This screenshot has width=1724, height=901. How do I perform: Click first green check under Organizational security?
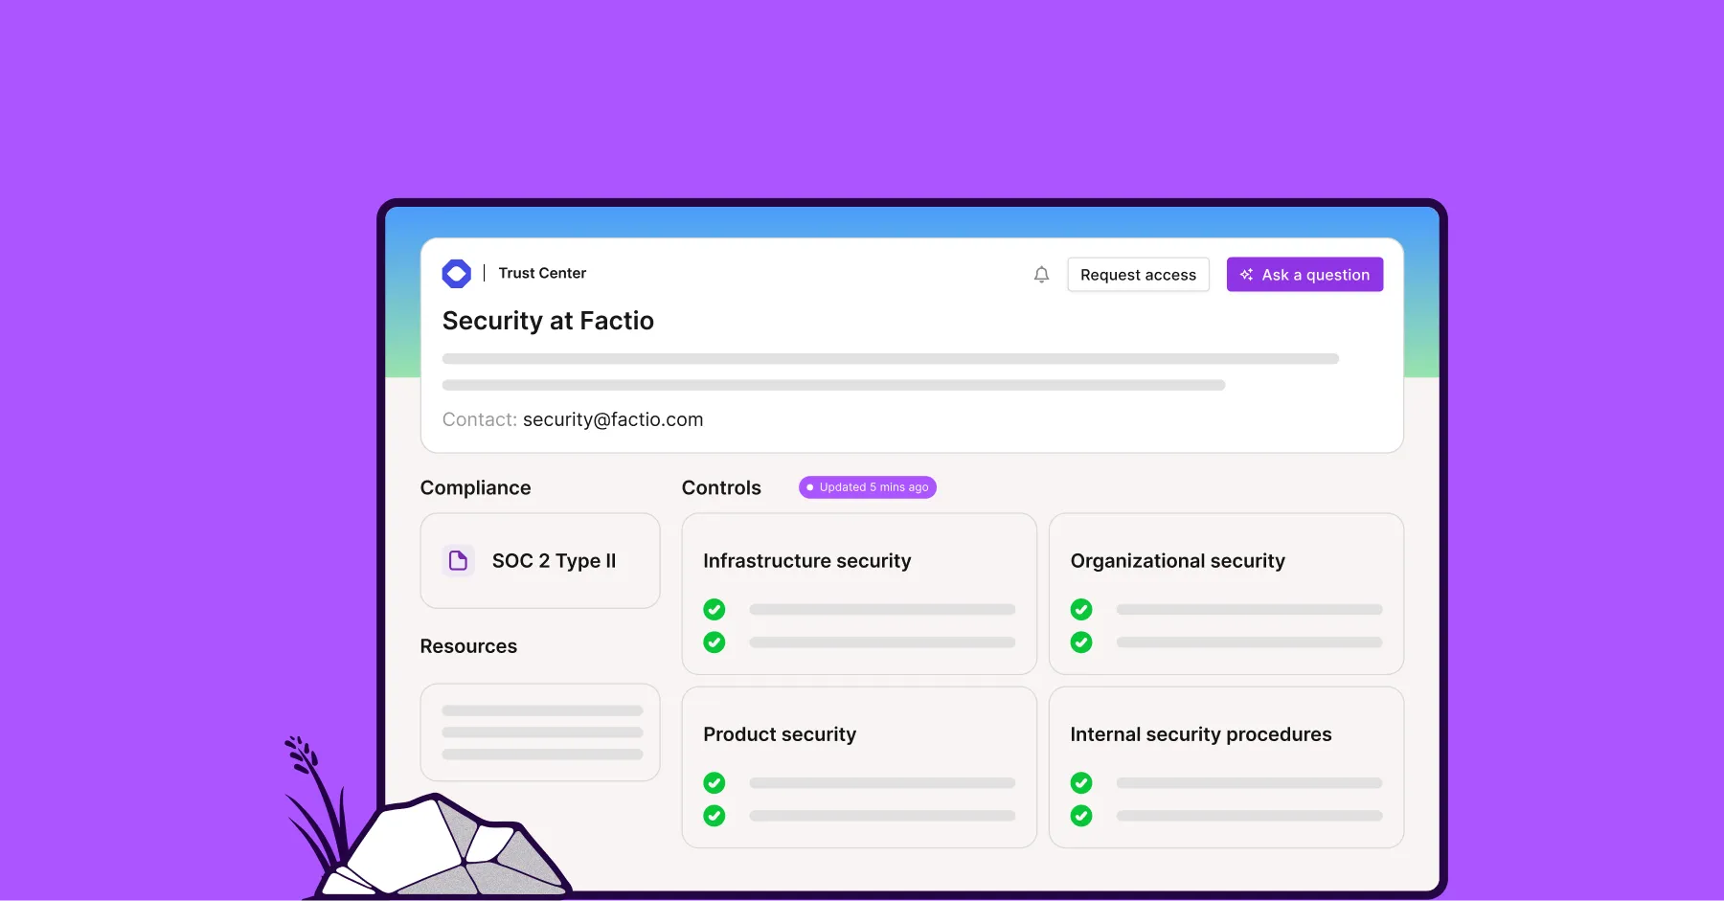(1081, 610)
